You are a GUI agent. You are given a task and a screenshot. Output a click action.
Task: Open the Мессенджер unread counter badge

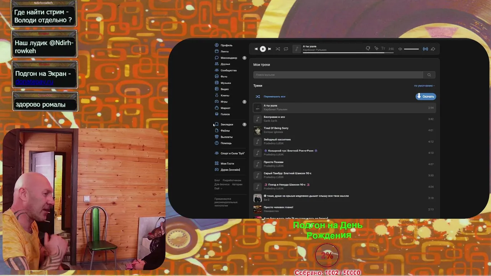tap(244, 58)
